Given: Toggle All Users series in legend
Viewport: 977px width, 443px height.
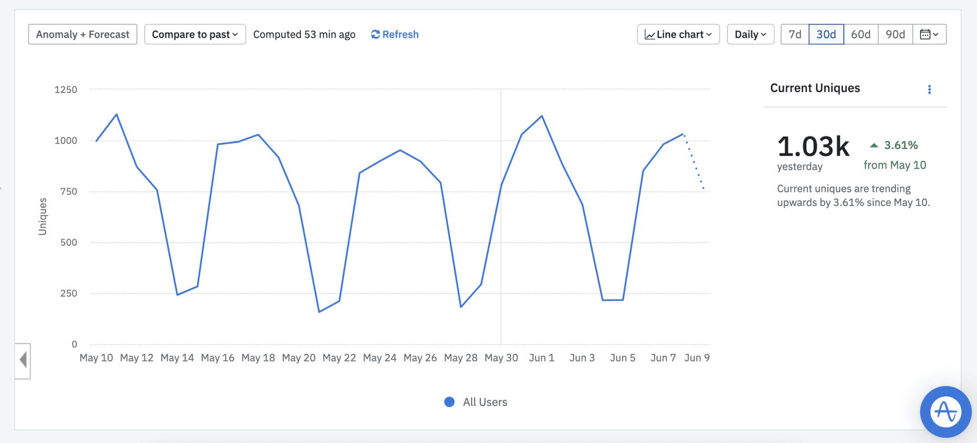Looking at the screenshot, I should pos(485,402).
